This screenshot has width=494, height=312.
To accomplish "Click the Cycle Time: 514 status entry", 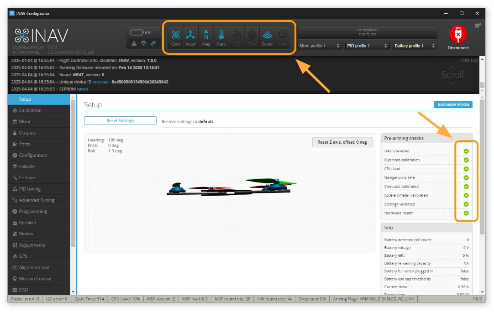I will click(x=89, y=299).
